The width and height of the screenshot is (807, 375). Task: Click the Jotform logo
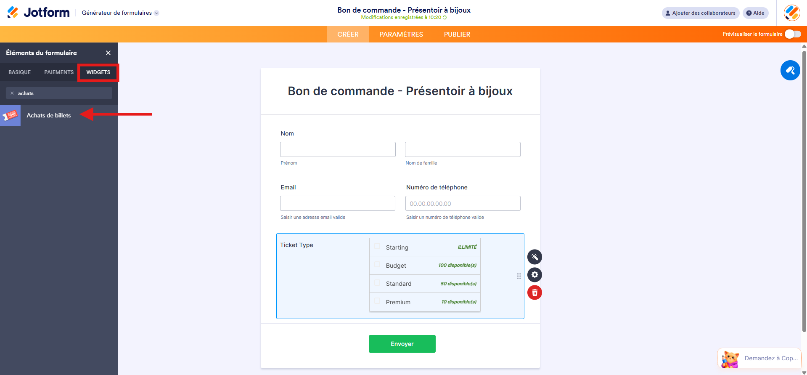click(x=38, y=13)
